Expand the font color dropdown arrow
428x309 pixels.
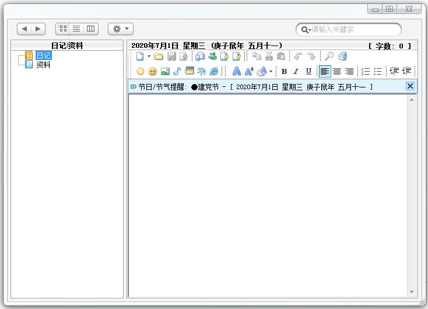click(271, 72)
